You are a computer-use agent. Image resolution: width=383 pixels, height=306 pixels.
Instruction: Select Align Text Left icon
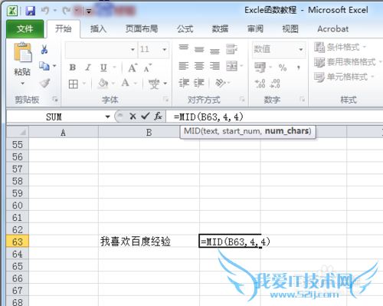point(184,66)
